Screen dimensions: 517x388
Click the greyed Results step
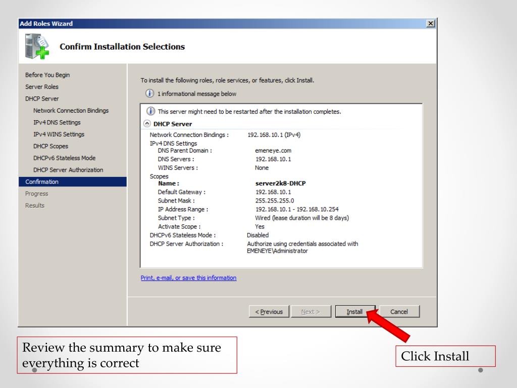tap(35, 206)
